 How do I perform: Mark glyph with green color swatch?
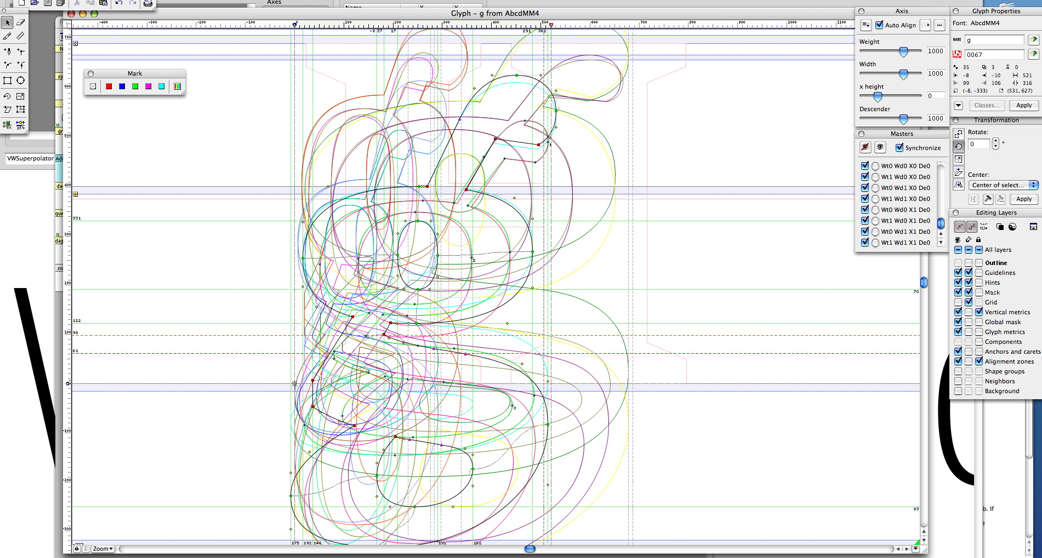point(135,86)
